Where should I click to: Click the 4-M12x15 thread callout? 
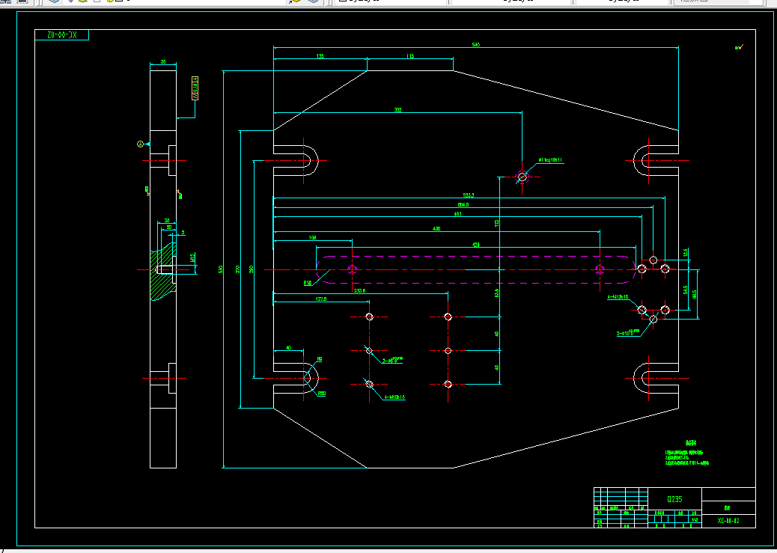point(618,297)
